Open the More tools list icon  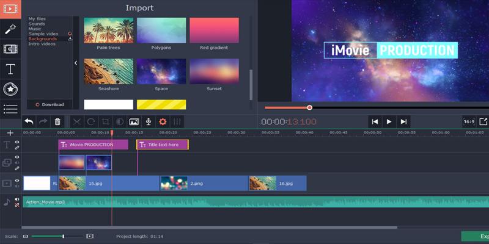tap(10, 109)
